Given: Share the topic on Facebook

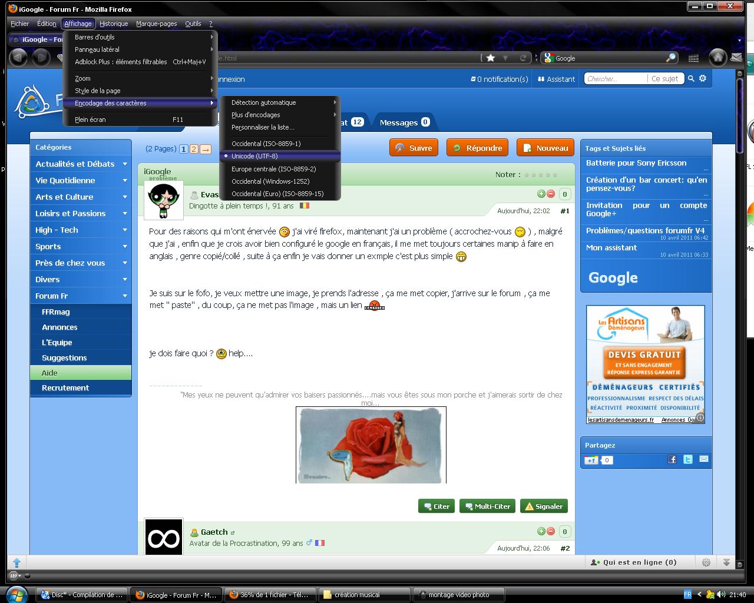Looking at the screenshot, I should tap(672, 459).
